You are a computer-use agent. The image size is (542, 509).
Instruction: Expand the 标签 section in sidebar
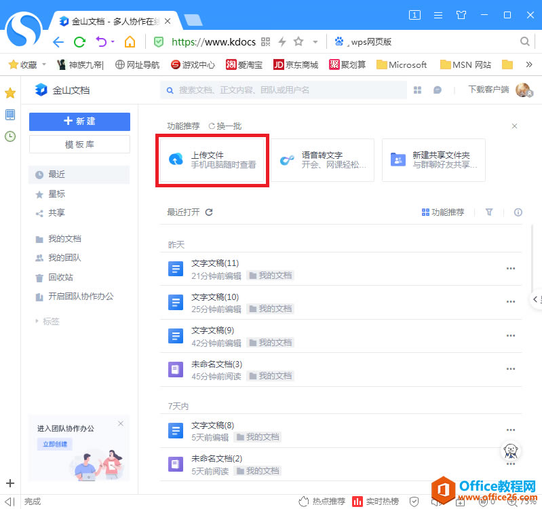(x=37, y=321)
